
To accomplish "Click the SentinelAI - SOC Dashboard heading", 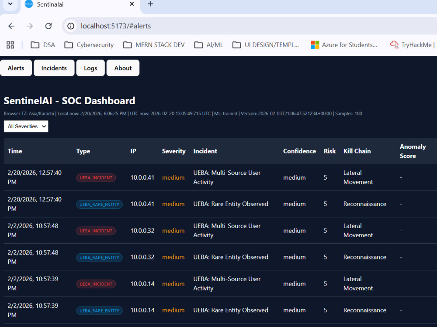I will (x=69, y=101).
